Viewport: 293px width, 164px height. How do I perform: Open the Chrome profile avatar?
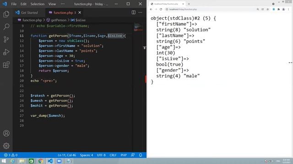click(283, 9)
